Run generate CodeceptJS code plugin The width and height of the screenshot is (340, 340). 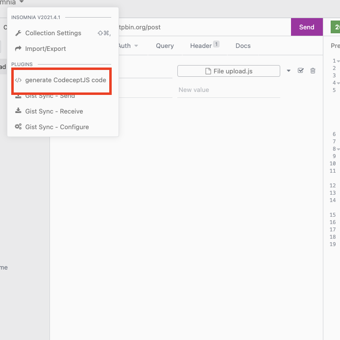(63, 80)
